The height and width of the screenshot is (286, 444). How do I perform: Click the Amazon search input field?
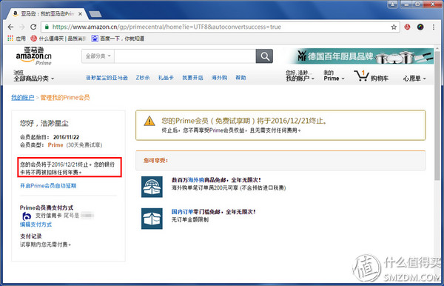185,56
